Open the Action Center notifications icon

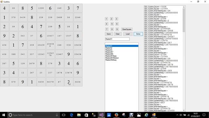point(204,115)
